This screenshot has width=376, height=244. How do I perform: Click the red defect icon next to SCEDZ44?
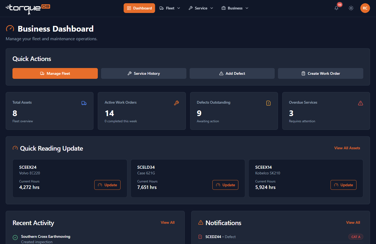click(x=200, y=237)
